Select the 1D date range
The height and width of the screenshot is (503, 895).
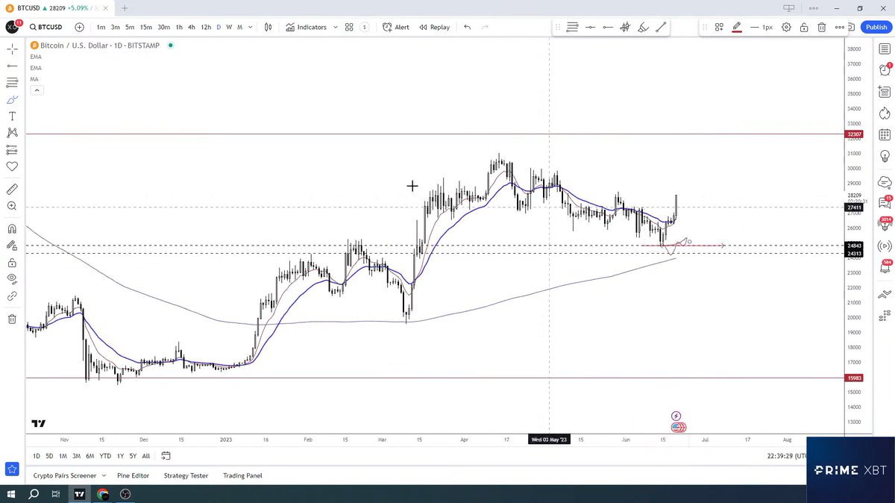(x=37, y=456)
